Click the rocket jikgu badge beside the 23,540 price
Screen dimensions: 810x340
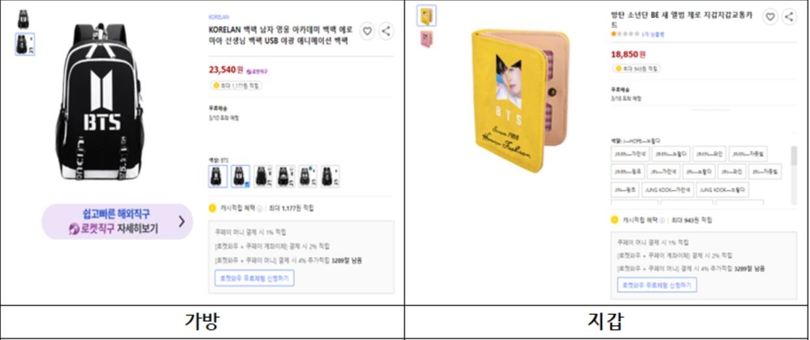click(x=257, y=71)
